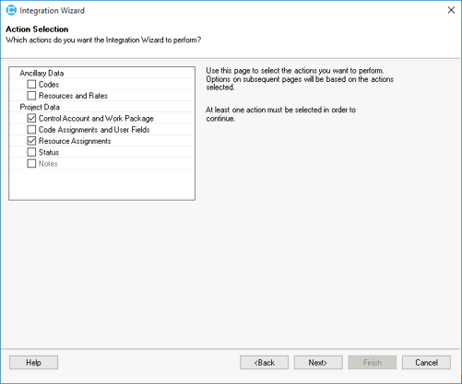Viewport: 462px width, 384px height.
Task: Click the disabled Finish button
Action: tap(373, 363)
